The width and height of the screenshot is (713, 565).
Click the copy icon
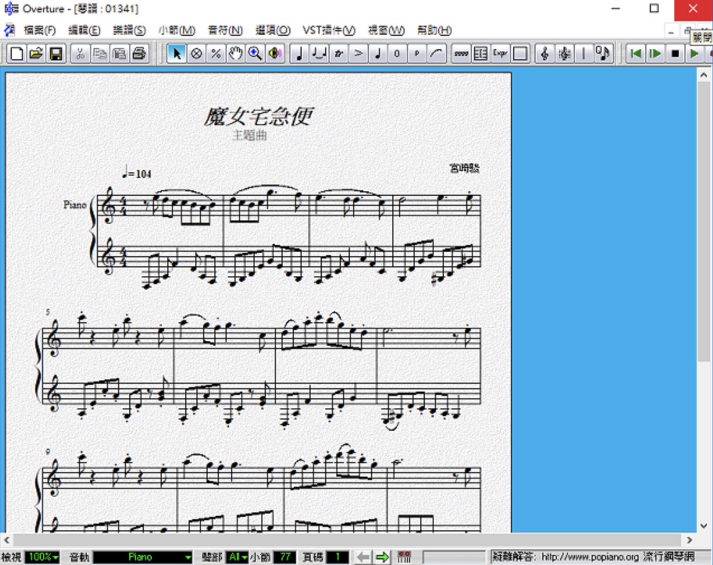click(x=100, y=54)
